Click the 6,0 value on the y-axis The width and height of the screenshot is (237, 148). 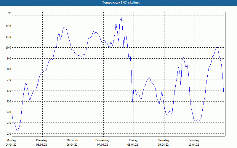click(9, 91)
